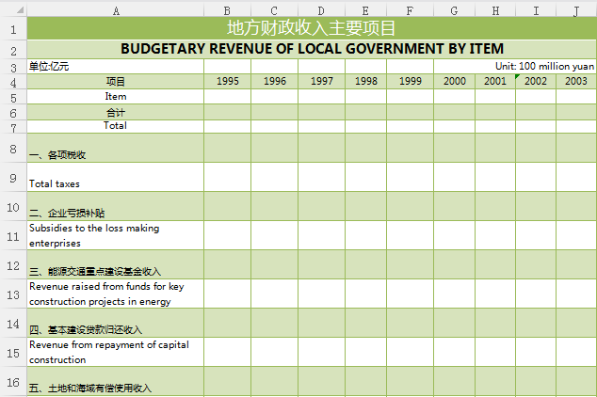Select the 'Revenue from repayment of capital construction' cell
The image size is (597, 397).
[116, 352]
